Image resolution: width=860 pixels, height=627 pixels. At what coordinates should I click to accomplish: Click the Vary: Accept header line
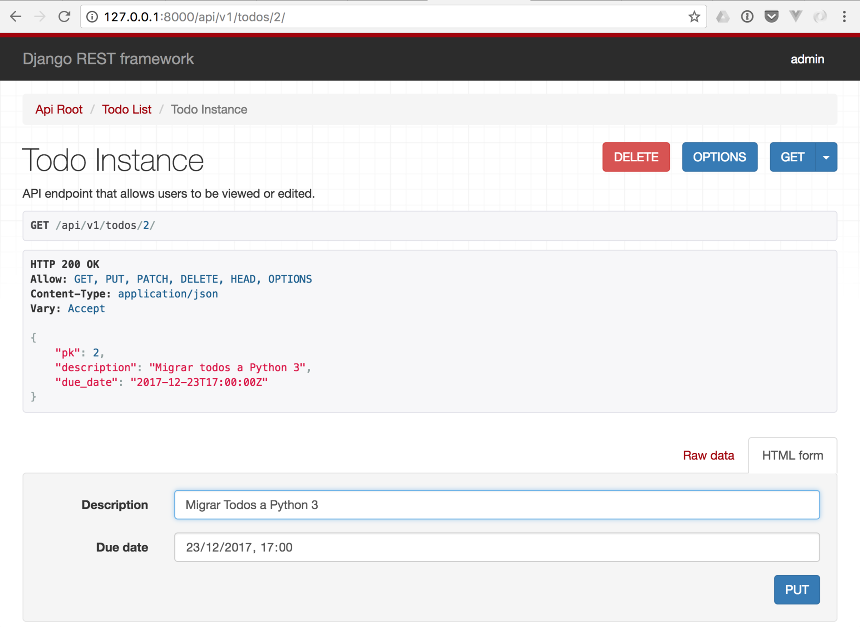pyautogui.click(x=68, y=309)
